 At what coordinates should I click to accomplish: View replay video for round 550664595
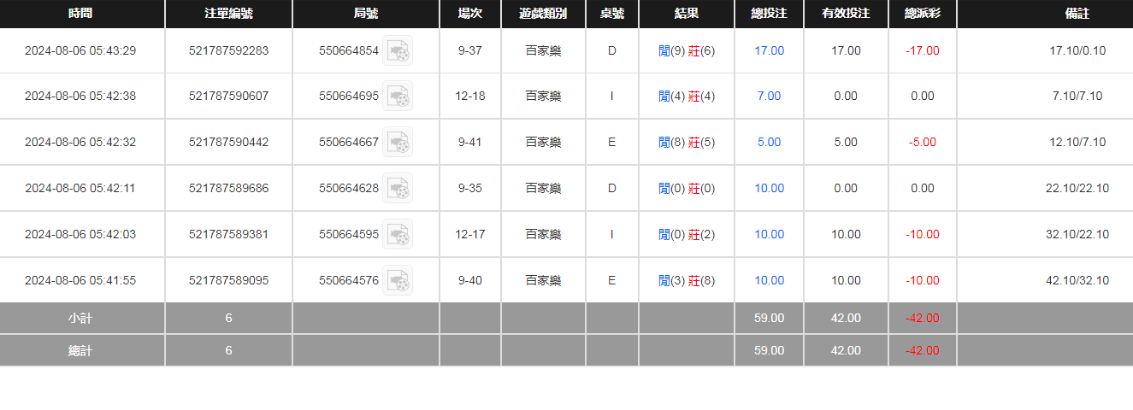pos(398,235)
